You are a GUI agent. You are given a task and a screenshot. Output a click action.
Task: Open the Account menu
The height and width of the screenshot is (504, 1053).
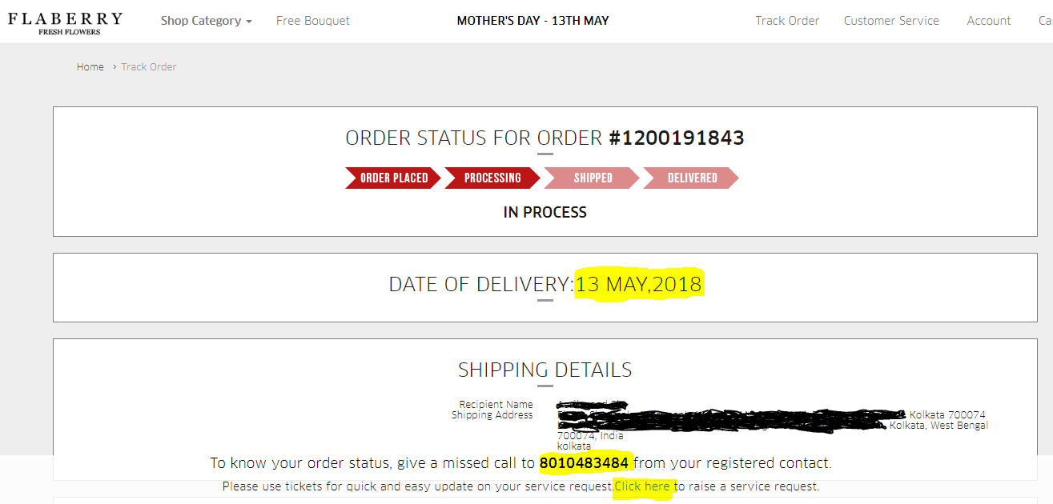pyautogui.click(x=988, y=21)
